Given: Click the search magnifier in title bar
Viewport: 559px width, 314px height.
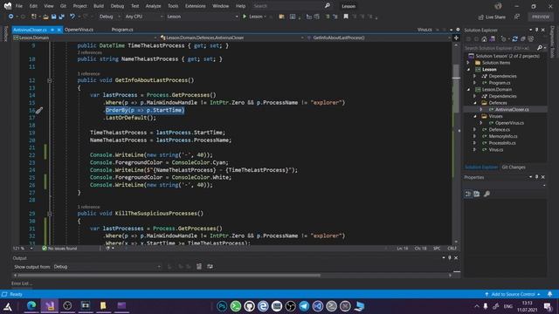Looking at the screenshot, I should pyautogui.click(x=328, y=6).
